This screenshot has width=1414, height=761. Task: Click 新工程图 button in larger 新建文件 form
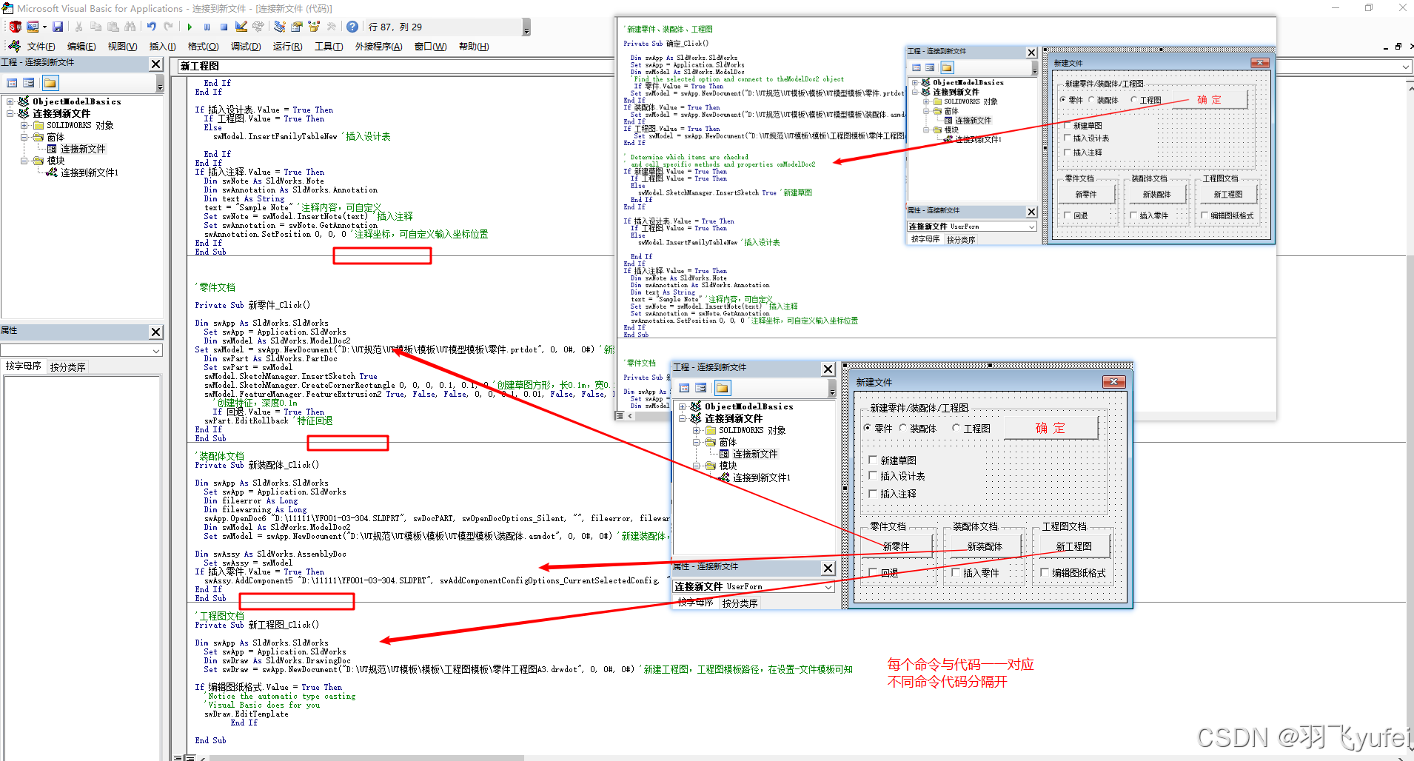click(x=1073, y=546)
